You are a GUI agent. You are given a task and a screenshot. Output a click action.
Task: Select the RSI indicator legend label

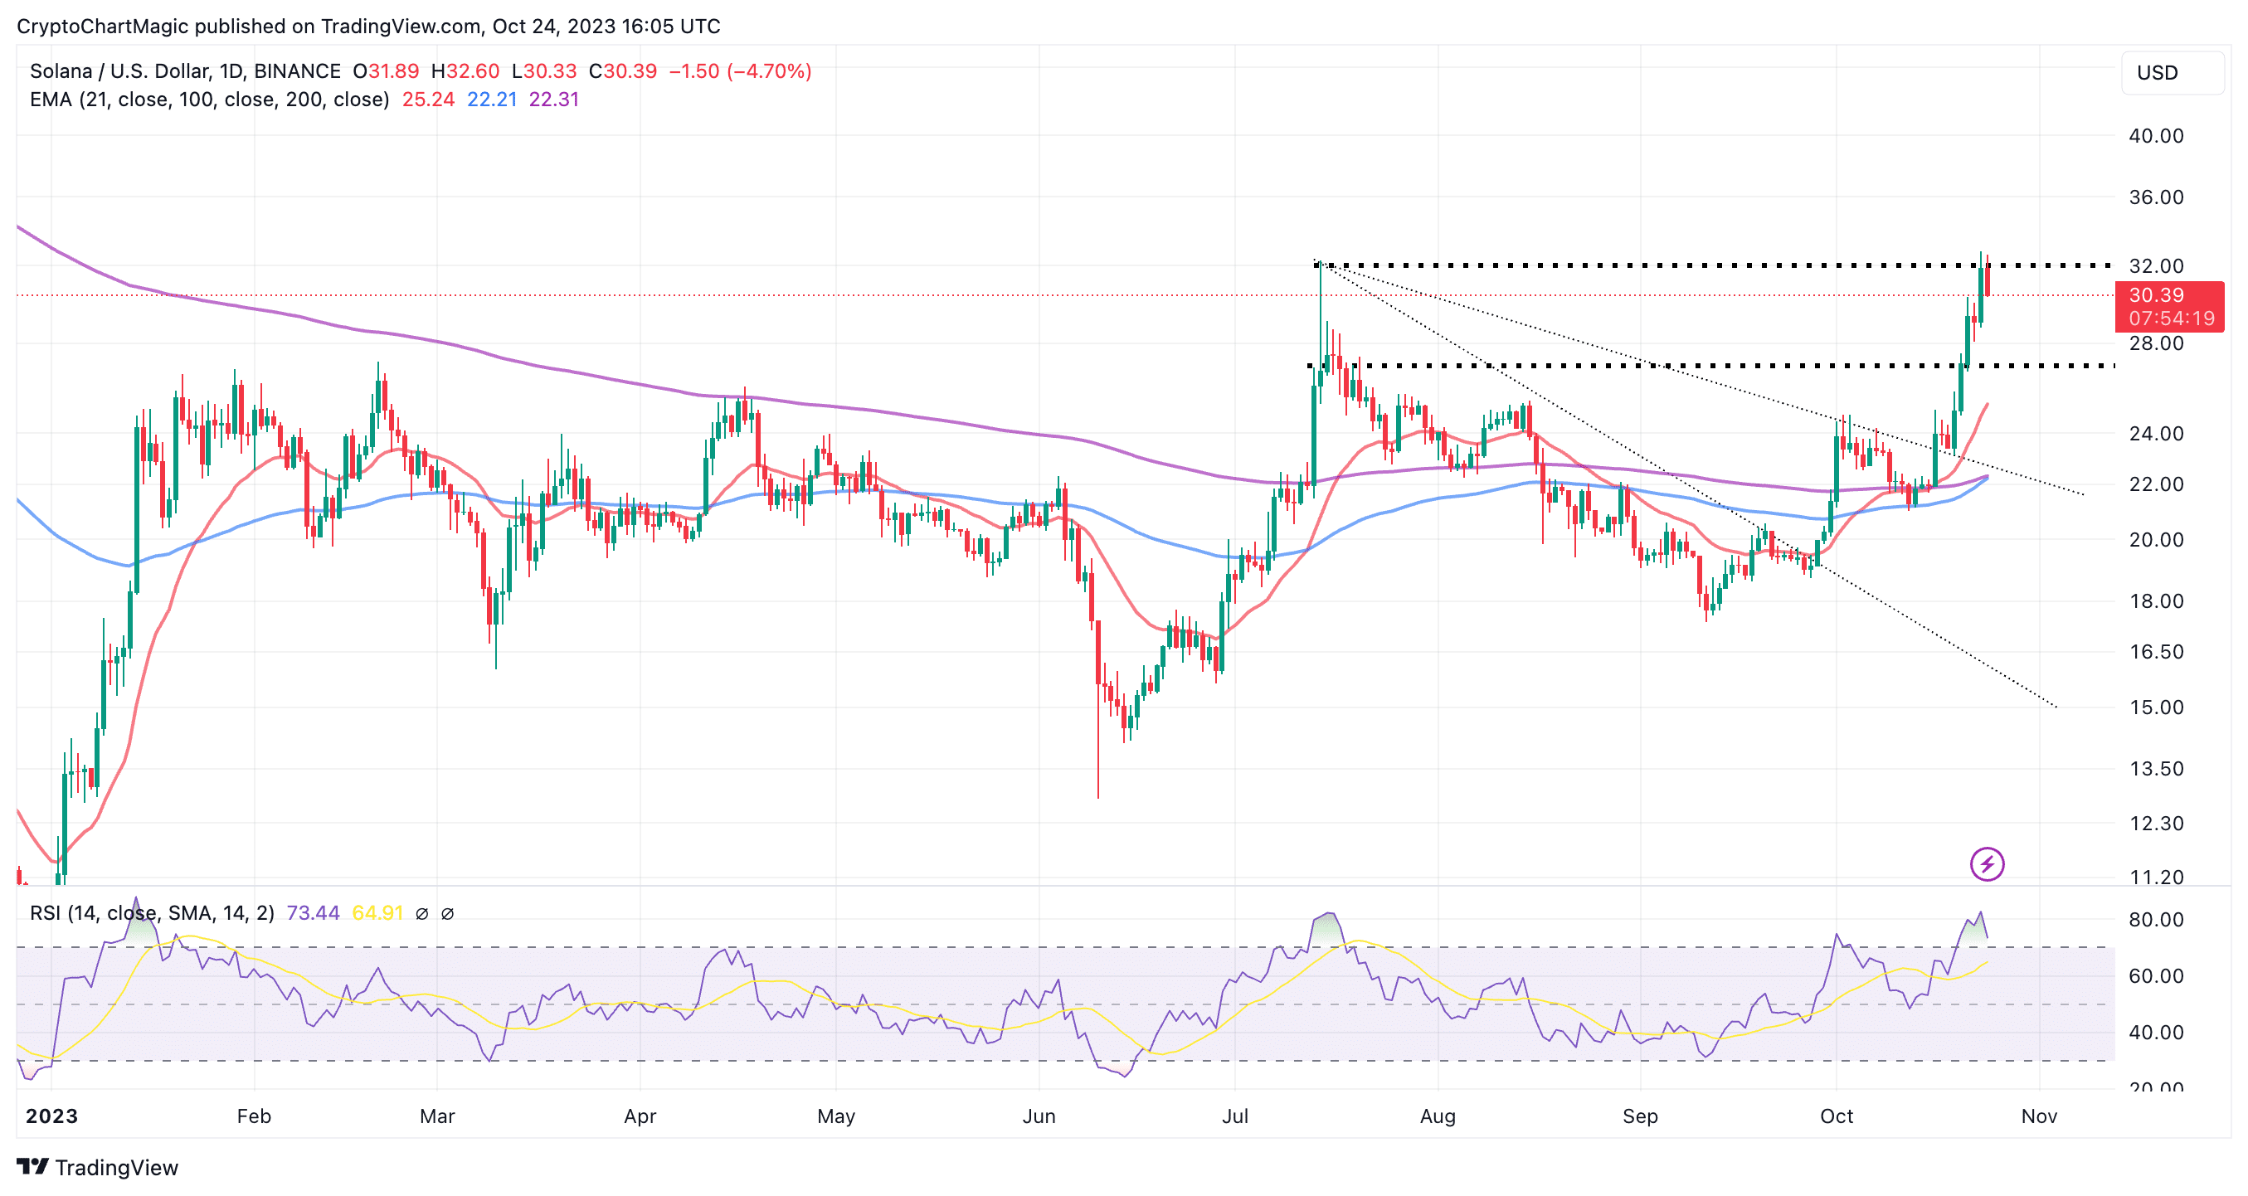pyautogui.click(x=152, y=913)
